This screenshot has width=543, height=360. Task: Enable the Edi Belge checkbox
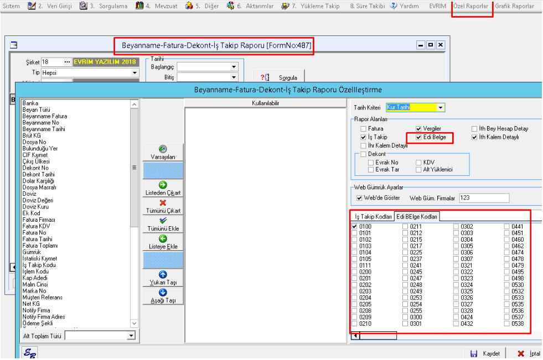click(x=419, y=137)
